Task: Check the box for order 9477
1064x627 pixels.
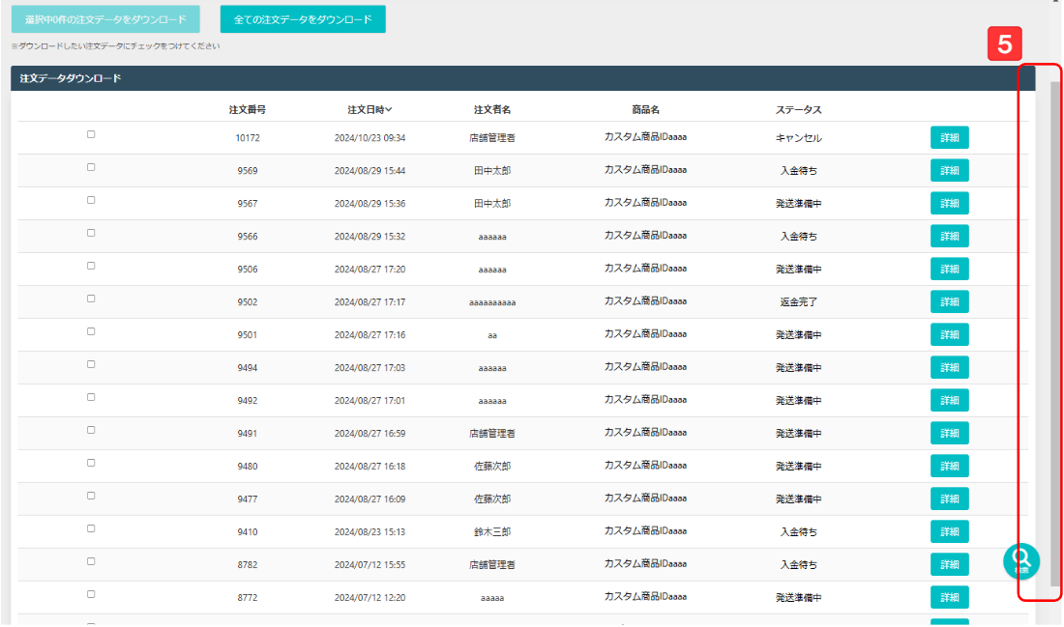Action: tap(91, 497)
